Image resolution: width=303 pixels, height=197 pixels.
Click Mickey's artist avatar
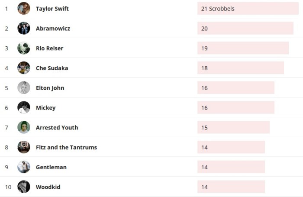[24, 107]
